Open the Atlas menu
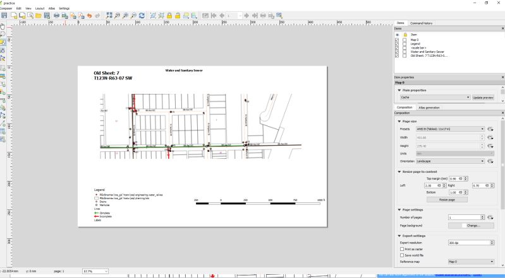The width and height of the screenshot is (505, 278). point(52,8)
